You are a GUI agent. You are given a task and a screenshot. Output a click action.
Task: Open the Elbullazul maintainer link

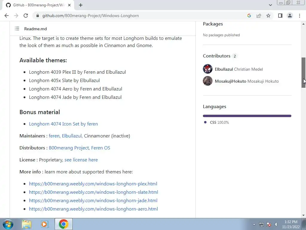tap(72, 136)
